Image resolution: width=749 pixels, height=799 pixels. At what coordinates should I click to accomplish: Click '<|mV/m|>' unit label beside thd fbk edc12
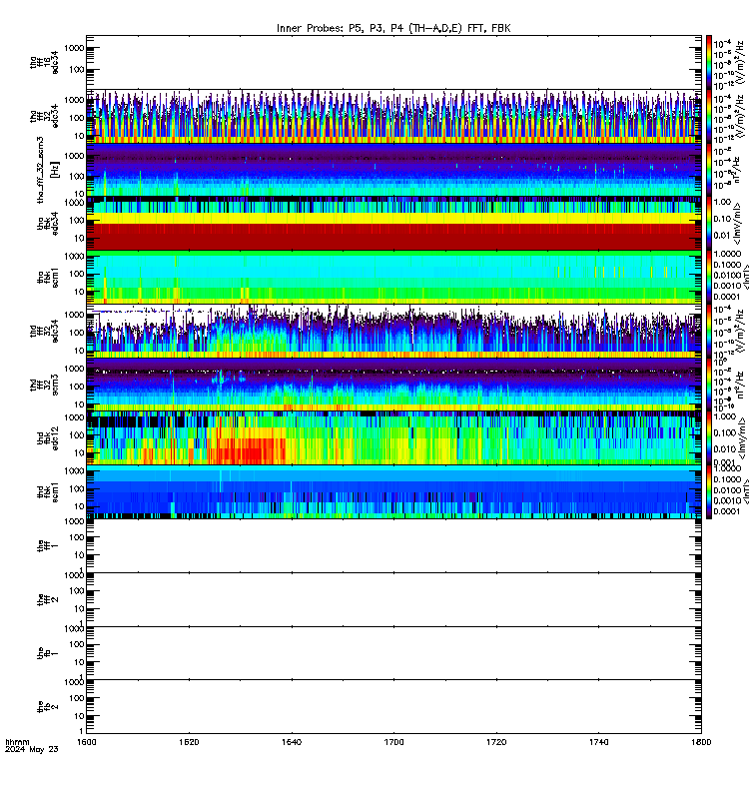(x=740, y=438)
